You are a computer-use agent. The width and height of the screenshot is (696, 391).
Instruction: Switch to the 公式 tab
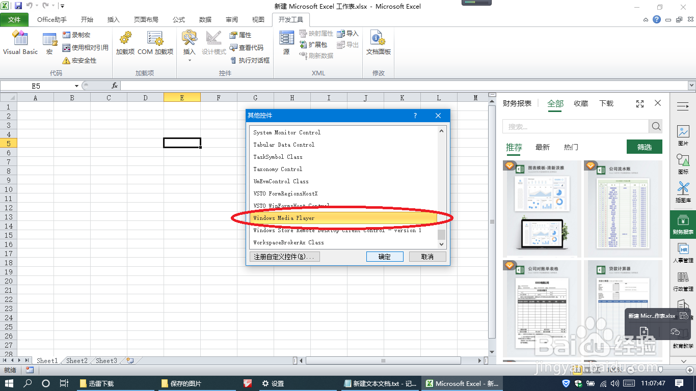coord(179,20)
